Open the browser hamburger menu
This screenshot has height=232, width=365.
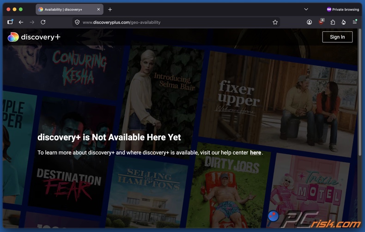(x=355, y=22)
